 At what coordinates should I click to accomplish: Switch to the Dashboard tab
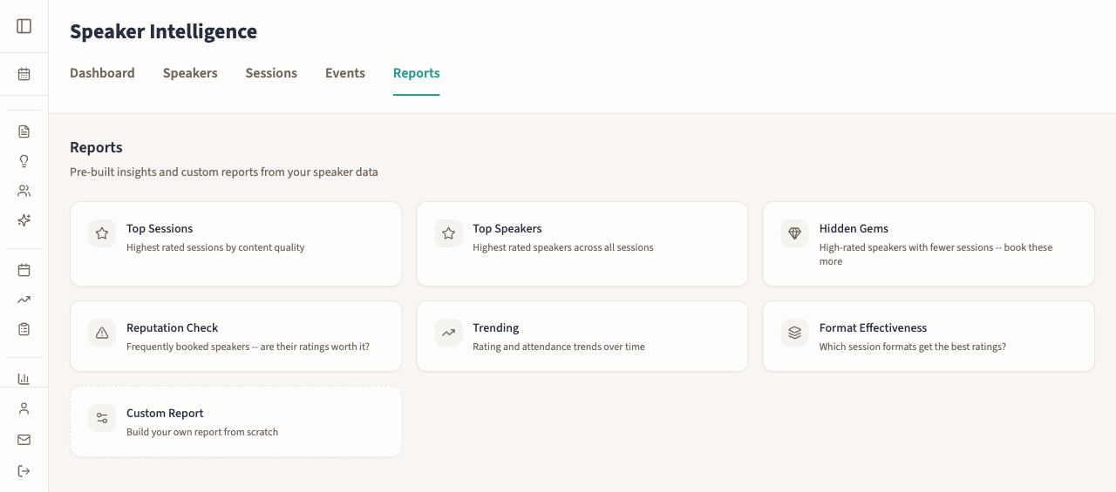pos(102,73)
